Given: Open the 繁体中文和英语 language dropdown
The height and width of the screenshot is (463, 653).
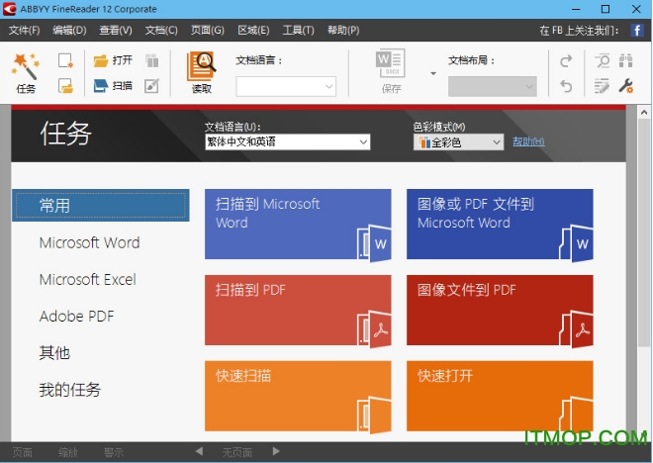Looking at the screenshot, I should pyautogui.click(x=287, y=142).
